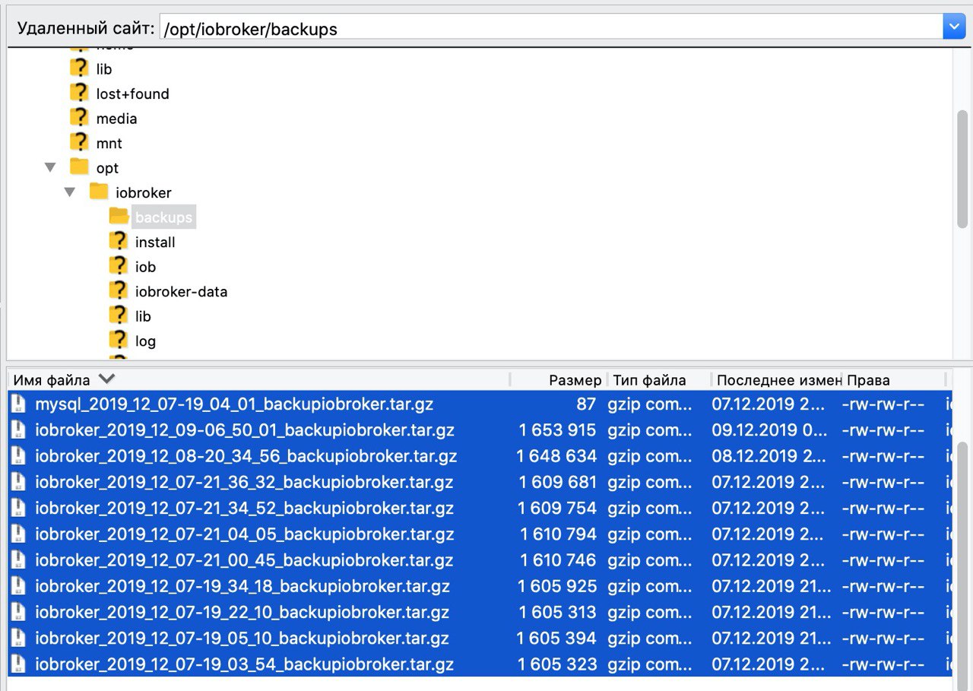Click the date cell 09.12.2019

pyautogui.click(x=770, y=429)
